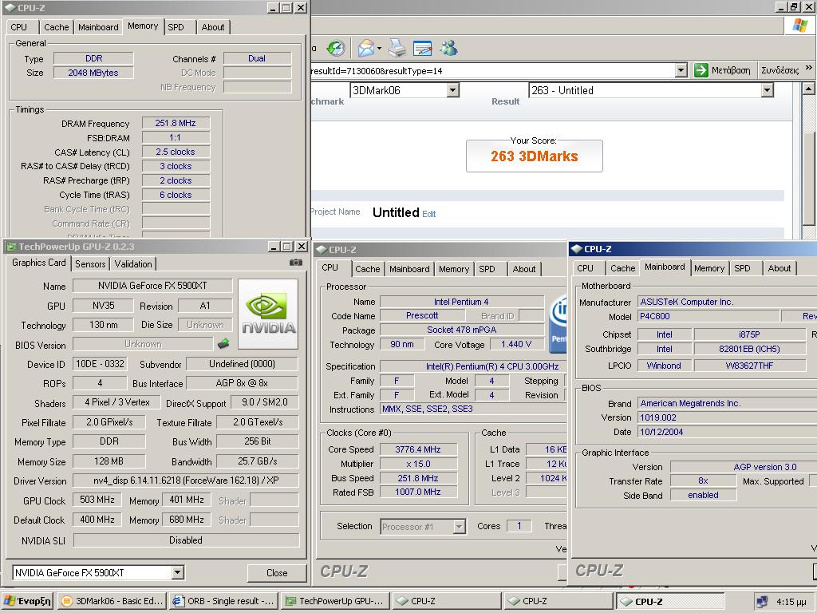817x613 pixels.
Task: Click the Core Speed 3776.4 MHz value
Action: point(418,449)
